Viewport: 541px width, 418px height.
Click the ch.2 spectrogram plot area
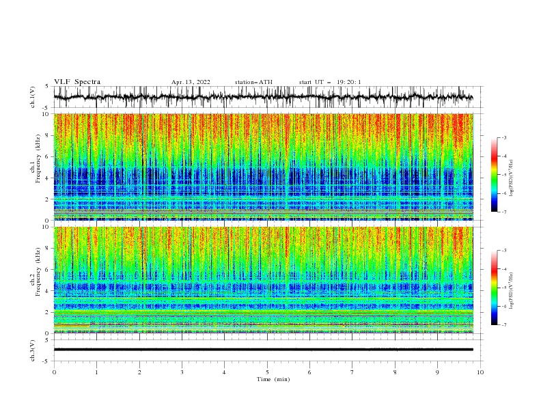tap(264, 280)
